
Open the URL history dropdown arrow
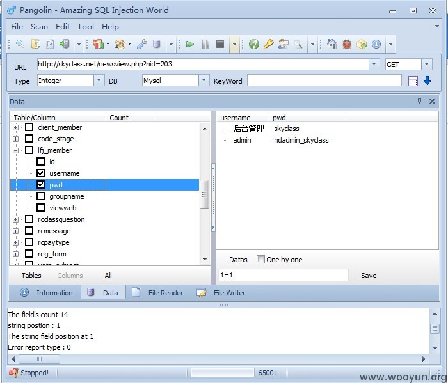pyautogui.click(x=374, y=64)
